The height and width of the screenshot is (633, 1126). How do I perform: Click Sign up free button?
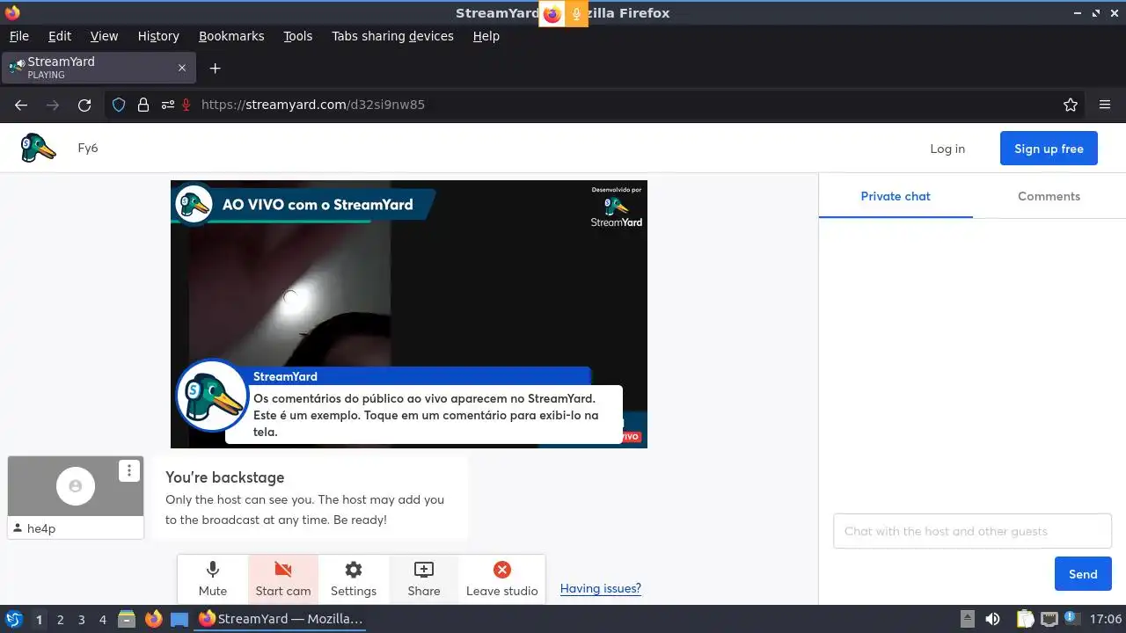(1049, 149)
